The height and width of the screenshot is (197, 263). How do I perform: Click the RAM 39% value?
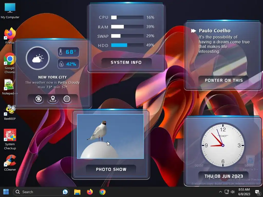[150, 27]
